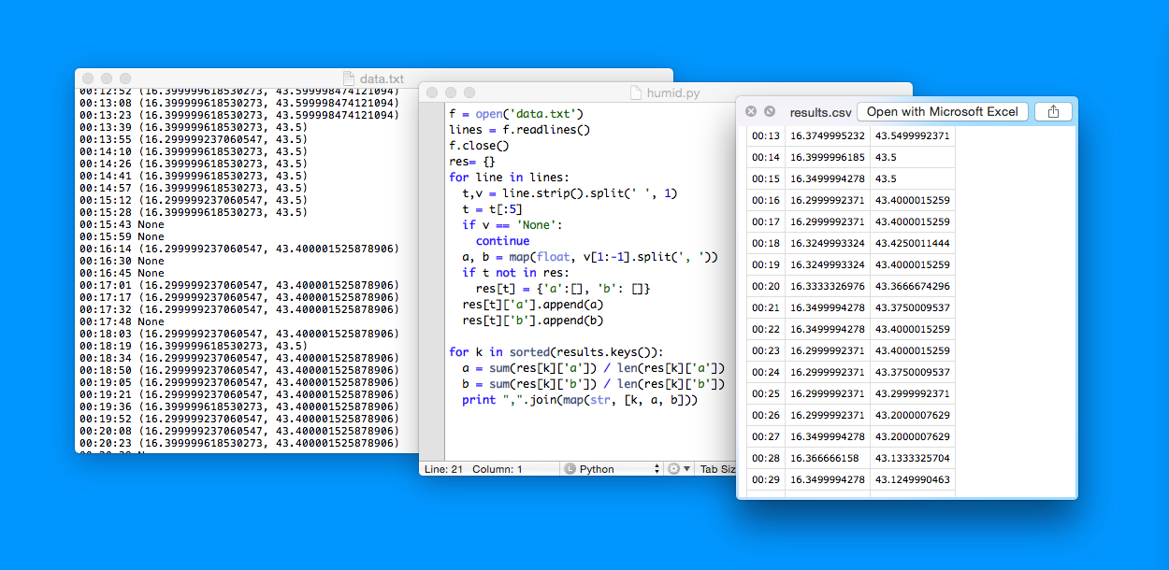
Task: Click the 'for line in lines:' code line
Action: (509, 178)
